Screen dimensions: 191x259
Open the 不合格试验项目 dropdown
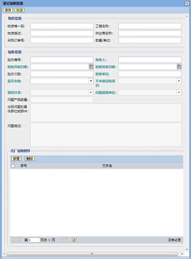coord(179,81)
